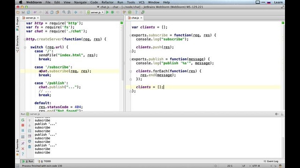Open the VCS menu

tap(142, 2)
